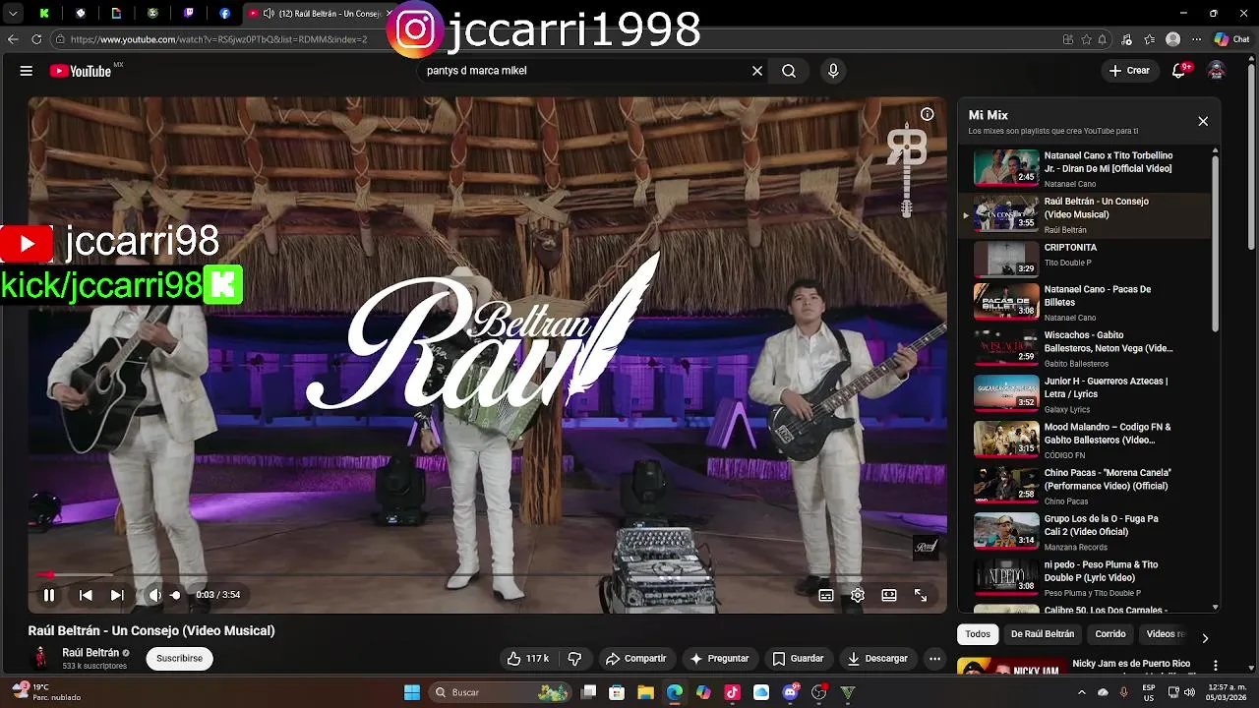Go to the YouTube home logo
Viewport: 1259px width, 708px height.
coord(81,71)
